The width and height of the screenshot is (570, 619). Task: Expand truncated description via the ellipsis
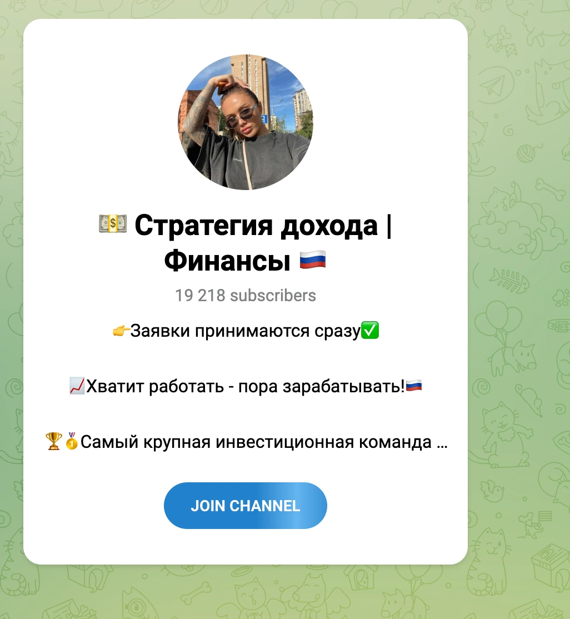pyautogui.click(x=442, y=445)
